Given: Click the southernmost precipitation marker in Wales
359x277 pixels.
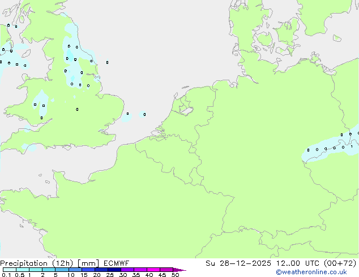Looking at the screenshot, I should (x=41, y=118).
